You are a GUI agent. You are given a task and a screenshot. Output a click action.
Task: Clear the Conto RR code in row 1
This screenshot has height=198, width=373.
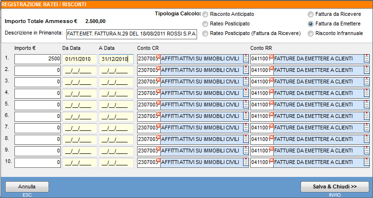[x=271, y=57]
